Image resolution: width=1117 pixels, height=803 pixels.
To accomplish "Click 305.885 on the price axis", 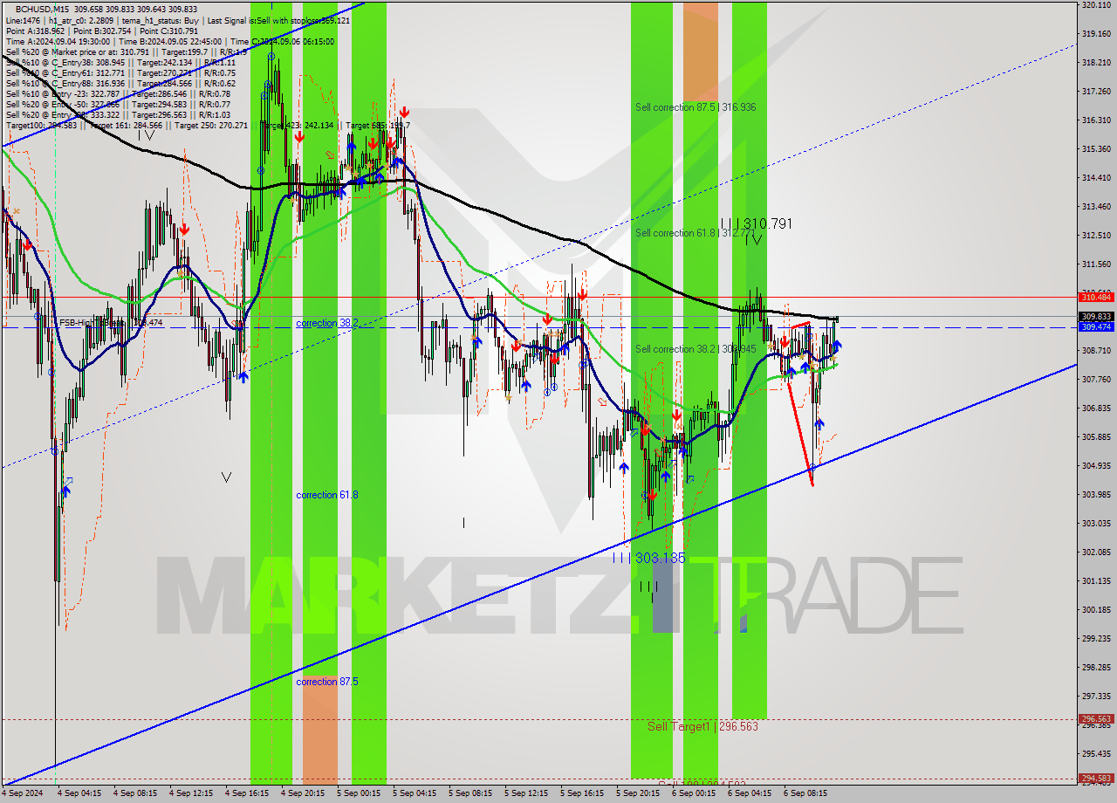I will tap(1096, 437).
